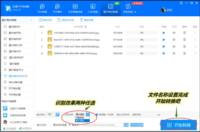
Task: Open folder for file row 2
Action: click(x=174, y=40)
